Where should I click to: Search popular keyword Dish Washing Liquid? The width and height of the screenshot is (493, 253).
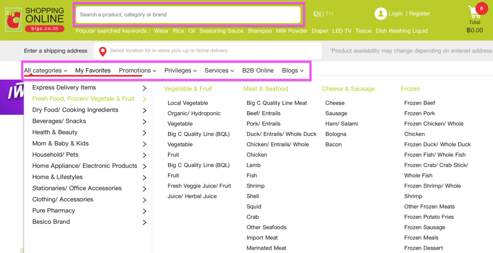402,31
